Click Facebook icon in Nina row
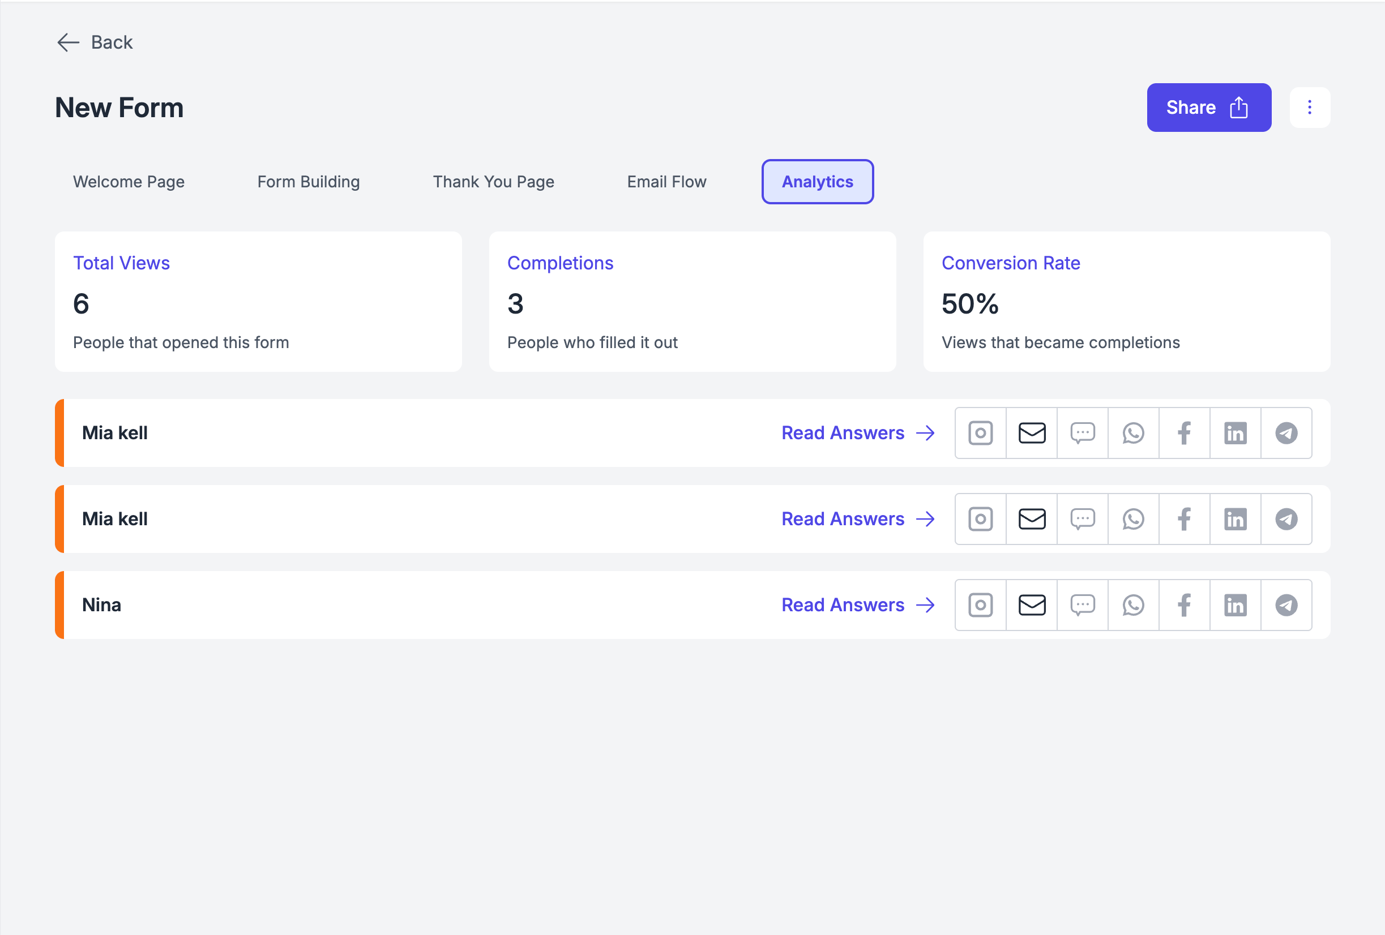This screenshot has width=1385, height=935. [1184, 605]
